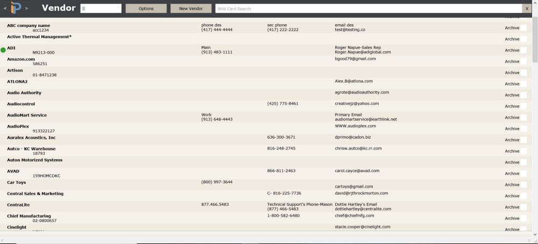
Task: Open the AVAD vendor
Action: pos(13,171)
